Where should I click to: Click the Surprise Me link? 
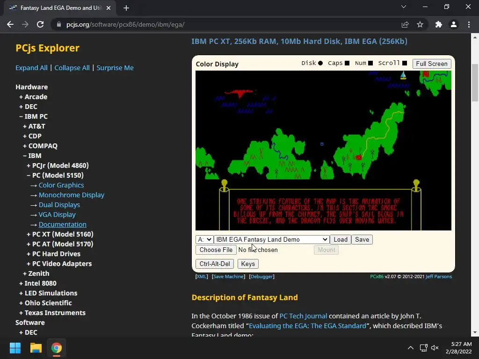click(x=115, y=68)
